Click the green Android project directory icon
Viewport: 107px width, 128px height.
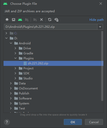pyautogui.click(x=20, y=20)
